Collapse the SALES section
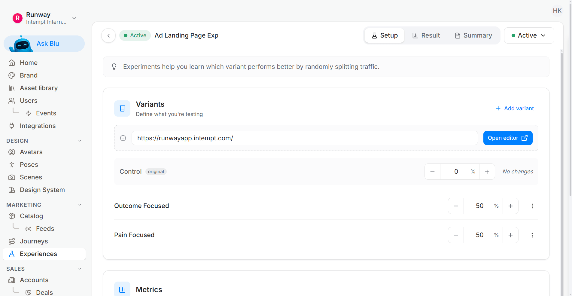Viewport: 572px width, 296px height. pos(80,269)
